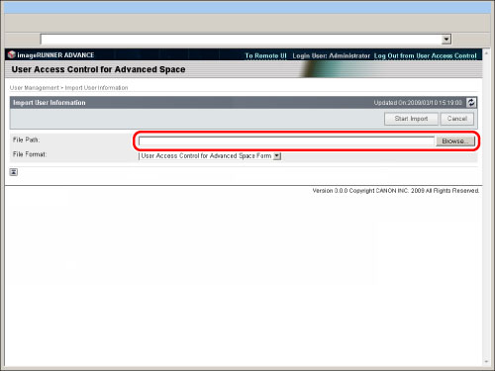This screenshot has height=371, width=495.
Task: Click Browse to choose a file
Action: tap(455, 141)
